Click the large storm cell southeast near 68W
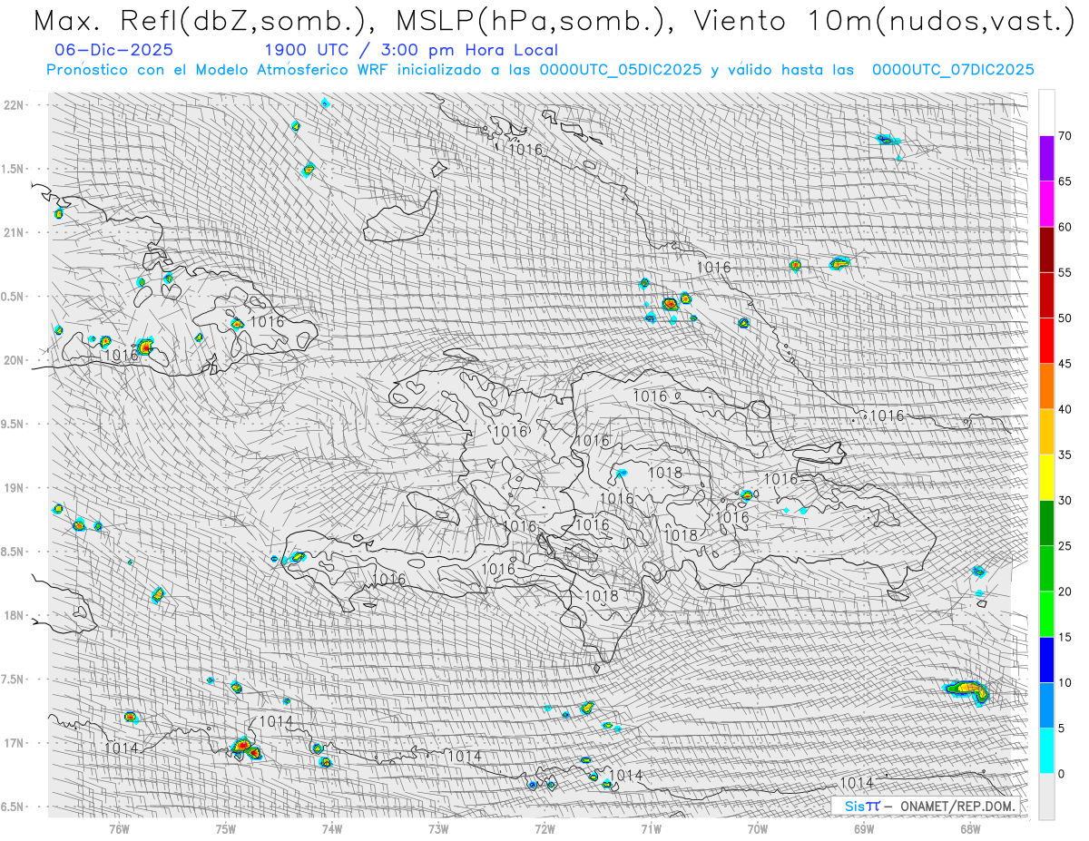Image resolution: width=1089 pixels, height=841 pixels. [967, 691]
